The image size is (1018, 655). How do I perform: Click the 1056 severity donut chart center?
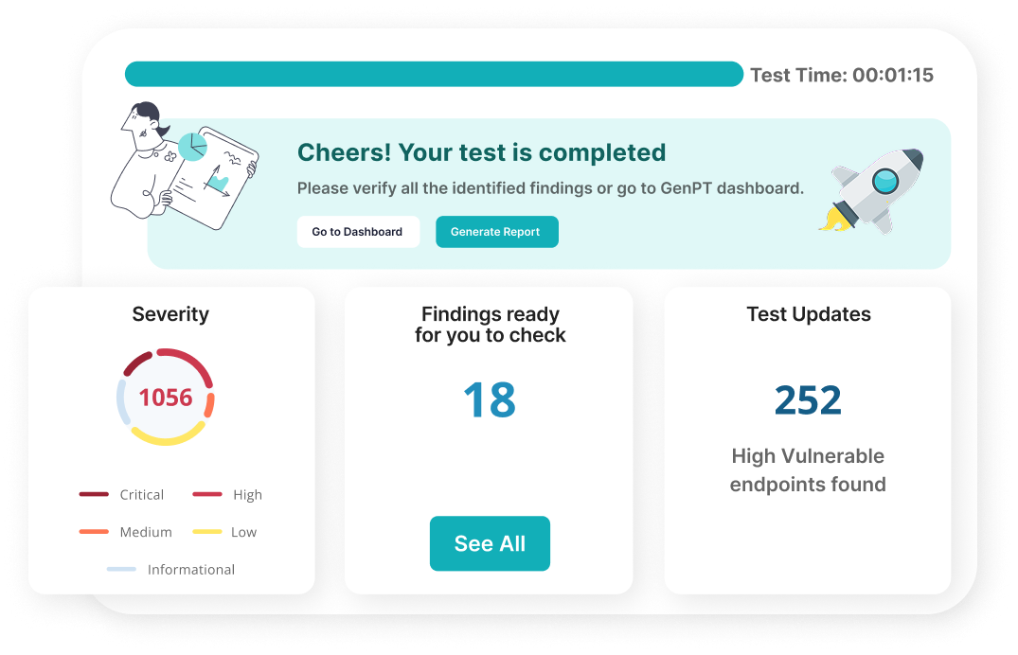[x=166, y=398]
